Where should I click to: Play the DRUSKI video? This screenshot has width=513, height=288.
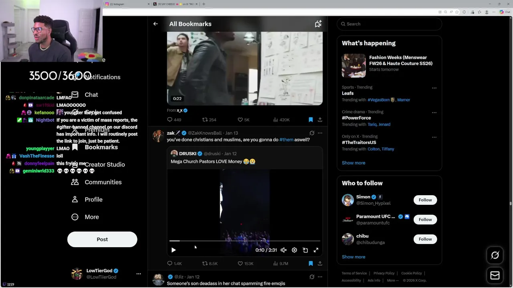[x=174, y=250]
